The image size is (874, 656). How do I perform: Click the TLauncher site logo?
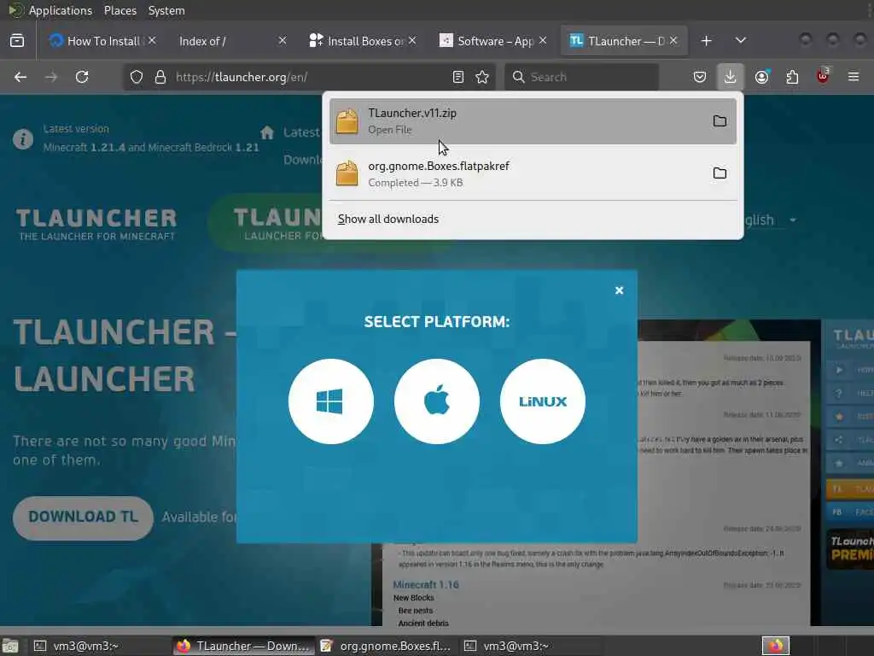click(x=96, y=225)
